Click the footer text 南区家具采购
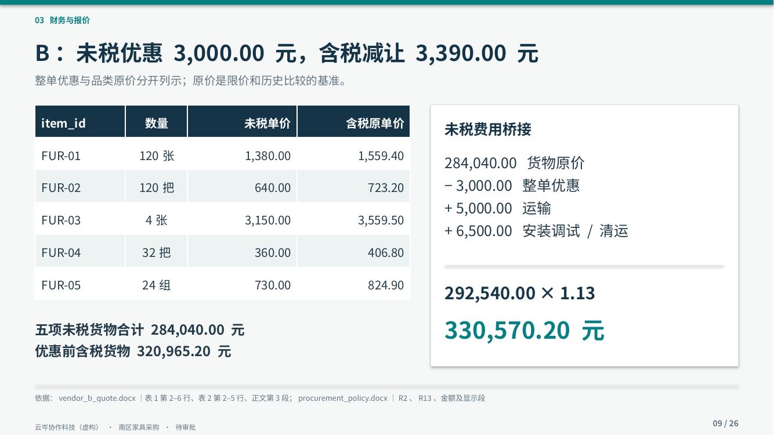 click(139, 427)
